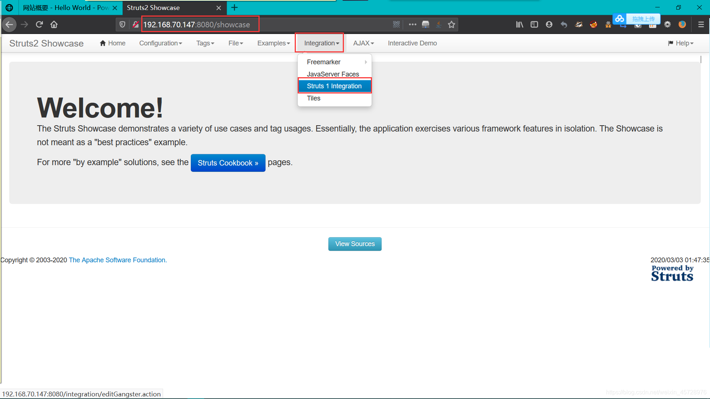Click the red crossed-out extension icon
This screenshot has width=710, height=399.
pos(594,24)
